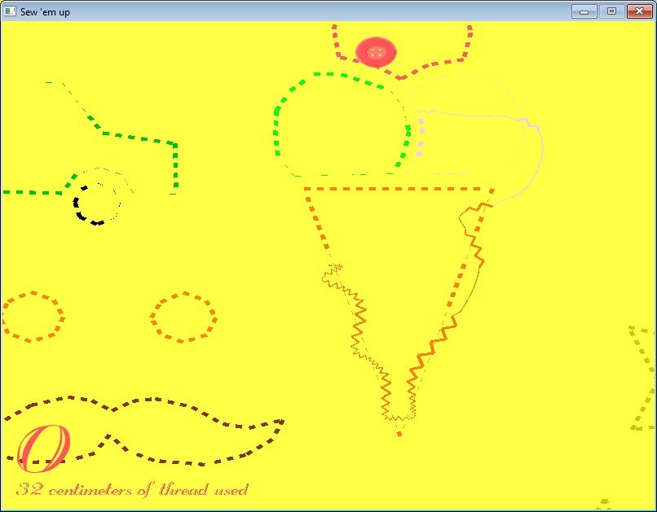Click the yellow dashed shape at right edge
Image resolution: width=657 pixels, height=512 pixels.
(x=643, y=379)
